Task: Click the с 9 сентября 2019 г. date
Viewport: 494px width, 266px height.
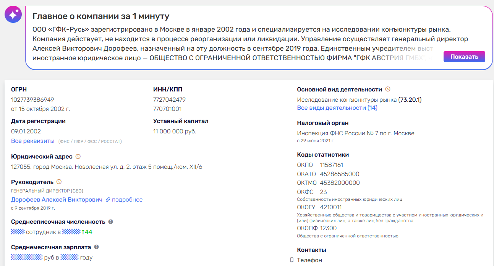Action: [x=33, y=208]
